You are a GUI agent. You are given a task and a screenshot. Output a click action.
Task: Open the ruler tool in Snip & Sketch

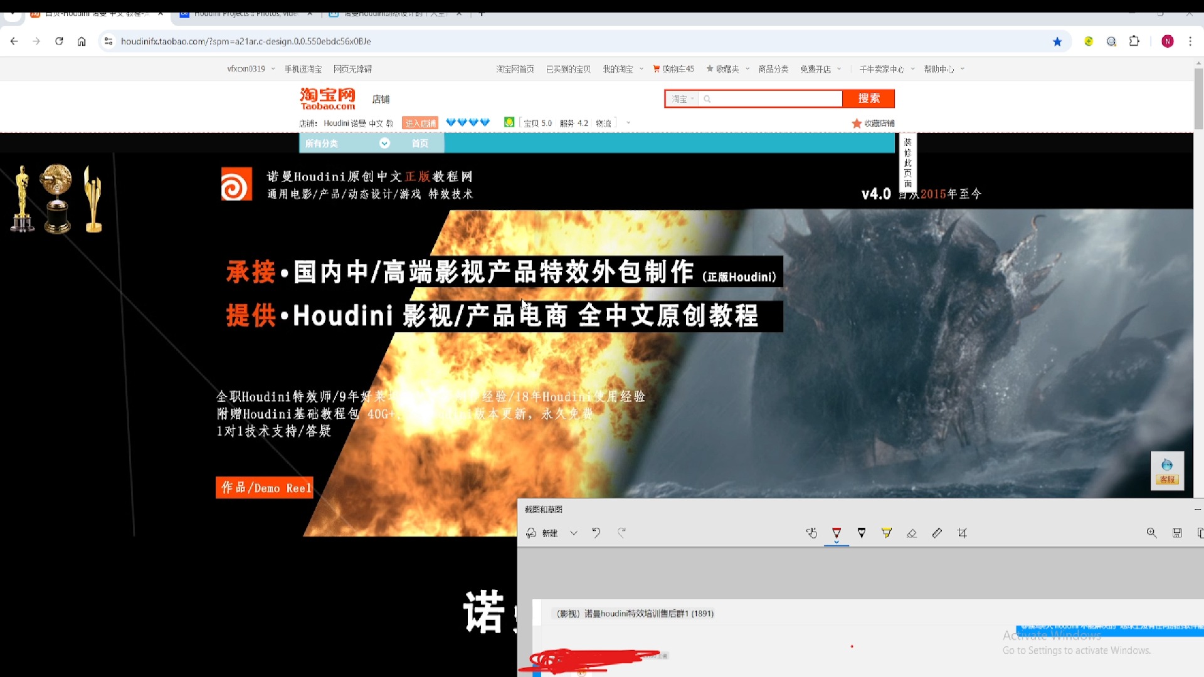[937, 533]
